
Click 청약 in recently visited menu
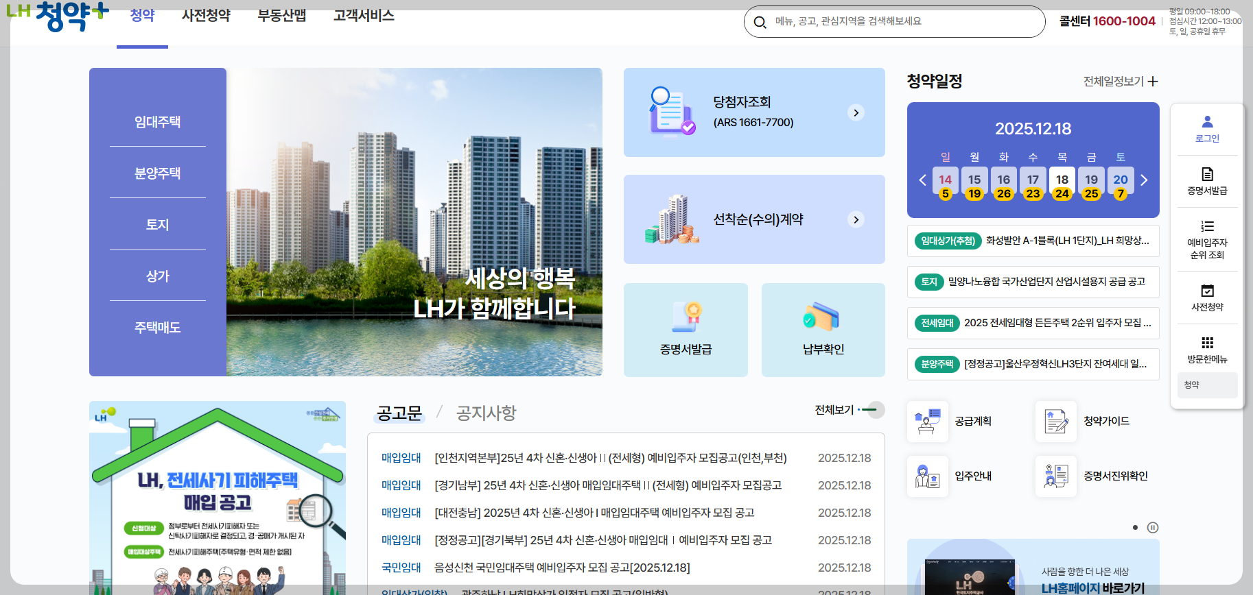point(1207,385)
